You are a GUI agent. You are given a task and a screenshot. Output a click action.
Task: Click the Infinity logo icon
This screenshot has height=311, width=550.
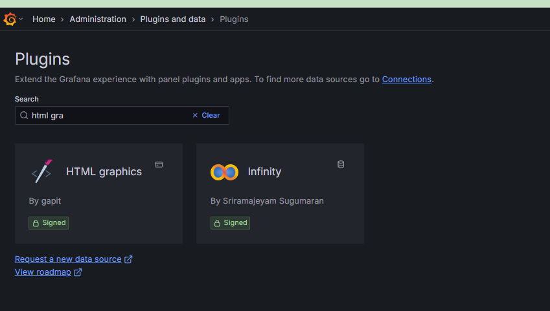pyautogui.click(x=225, y=172)
